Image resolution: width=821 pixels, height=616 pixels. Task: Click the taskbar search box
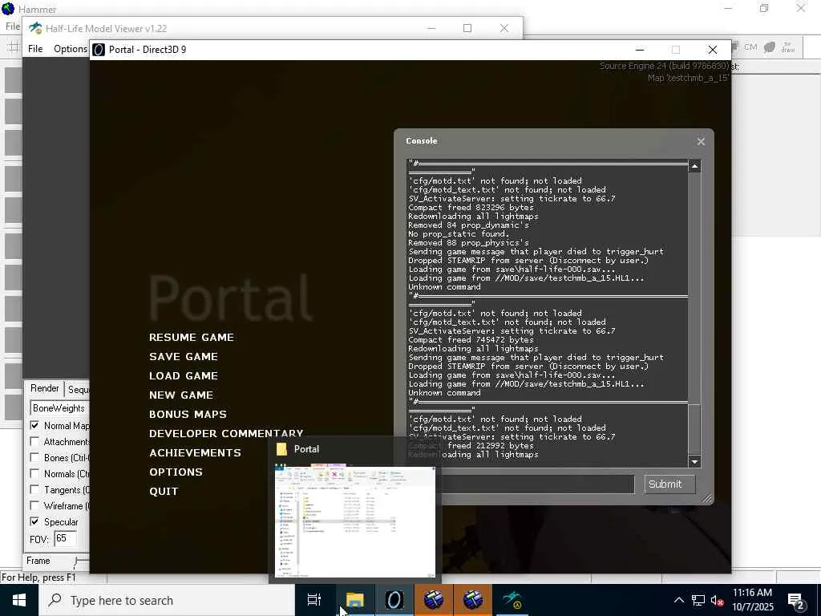click(x=167, y=600)
